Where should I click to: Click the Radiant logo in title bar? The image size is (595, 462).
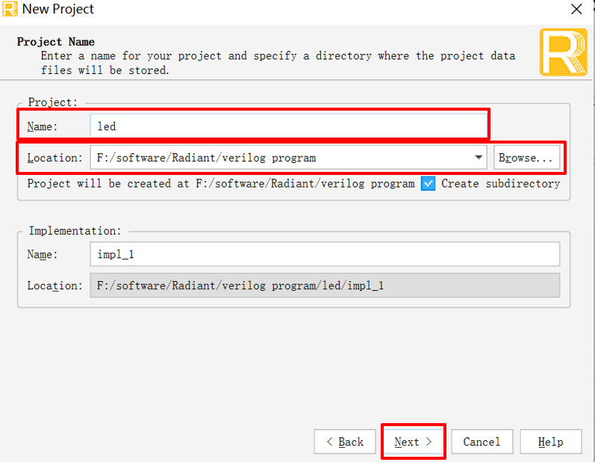pos(10,9)
